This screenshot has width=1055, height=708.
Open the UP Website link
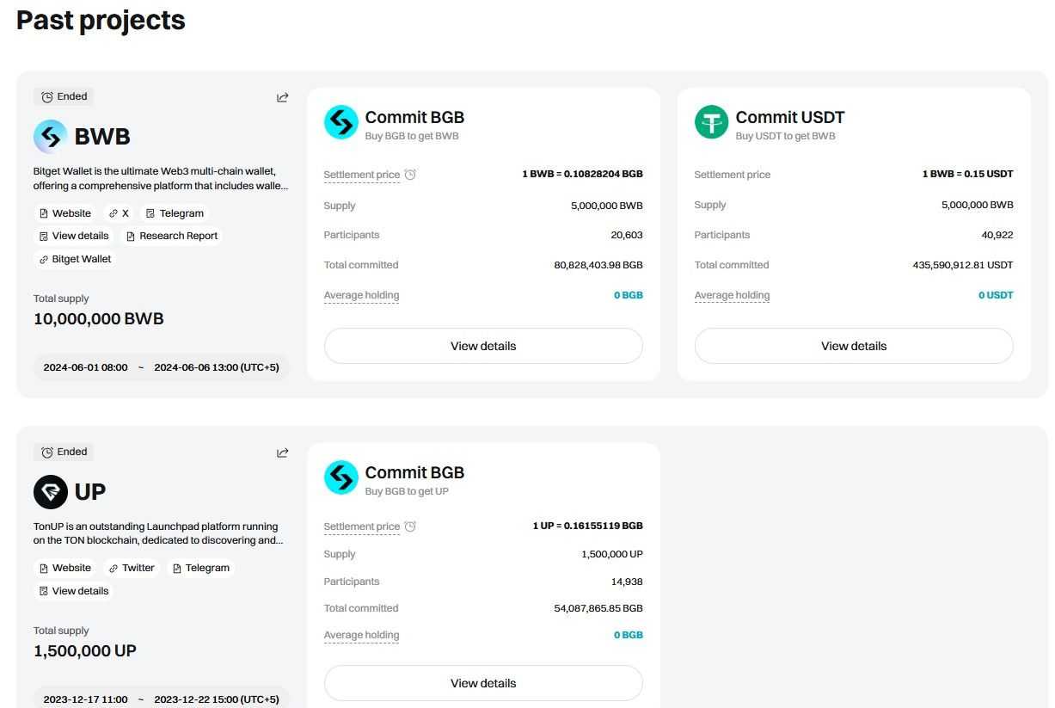coord(65,568)
